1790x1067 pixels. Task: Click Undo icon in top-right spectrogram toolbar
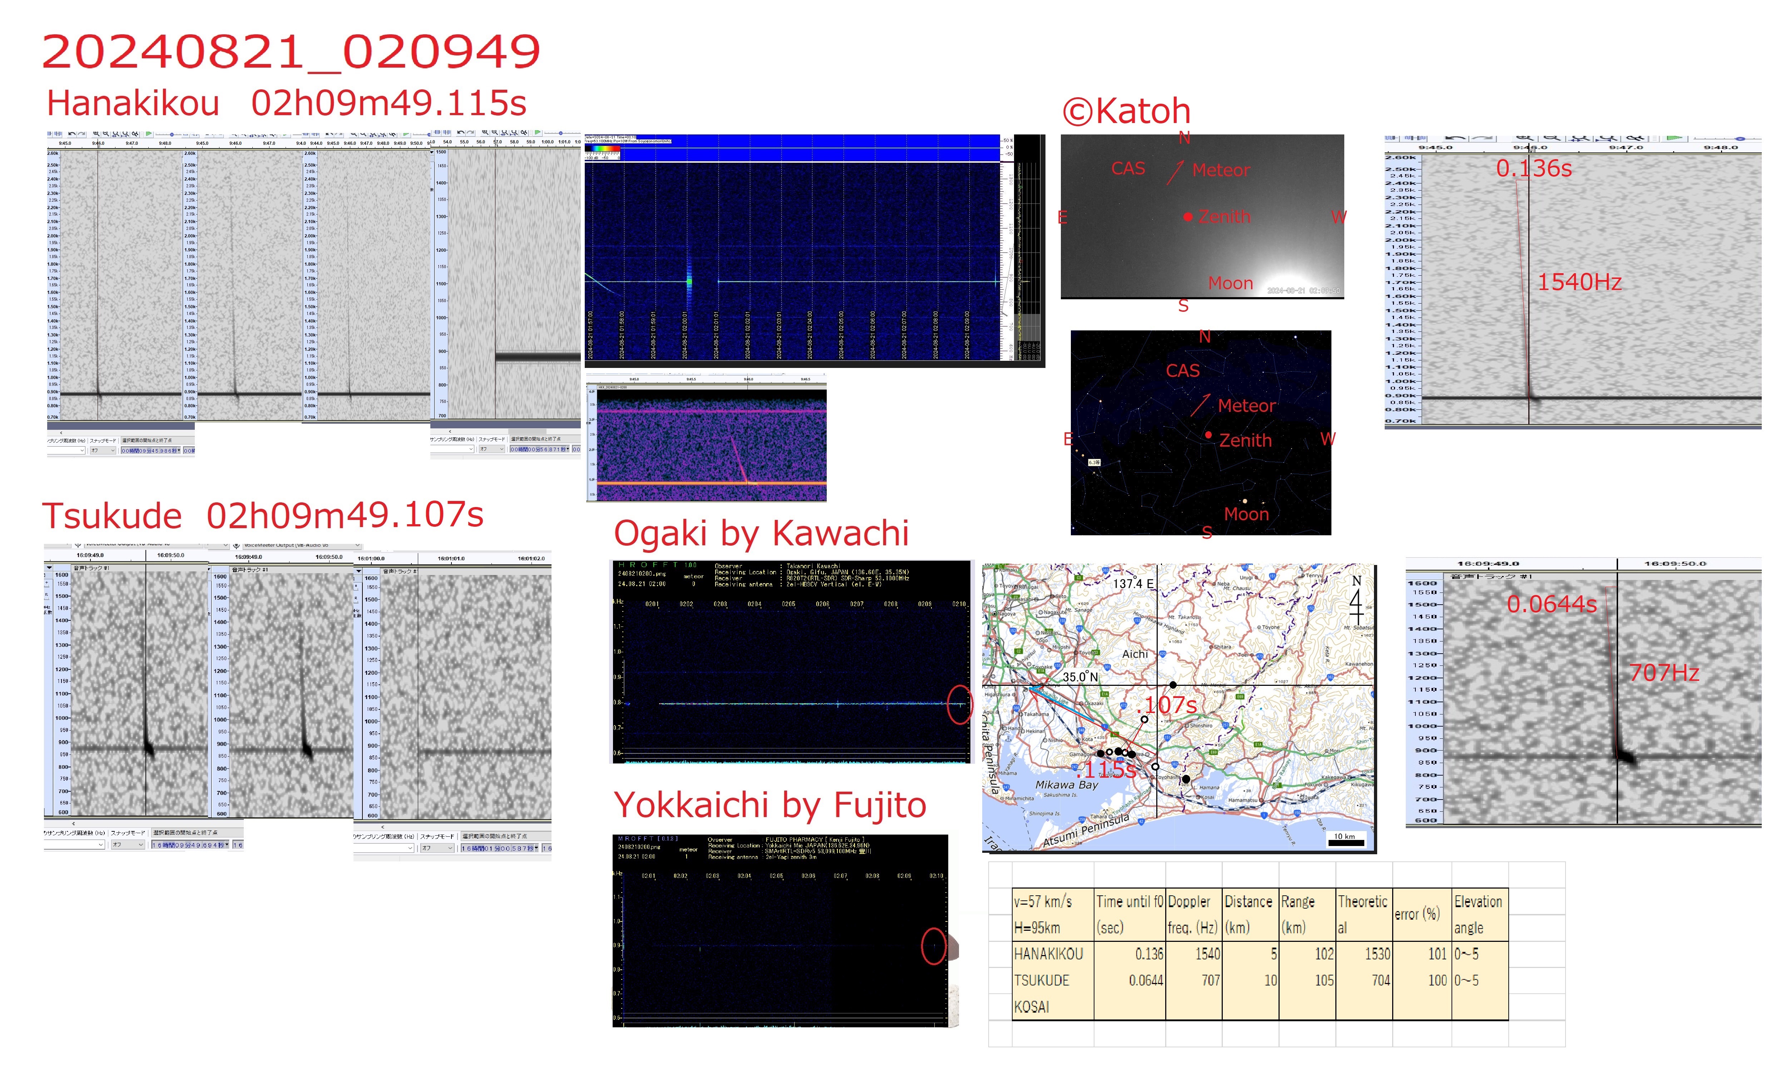click(1456, 138)
